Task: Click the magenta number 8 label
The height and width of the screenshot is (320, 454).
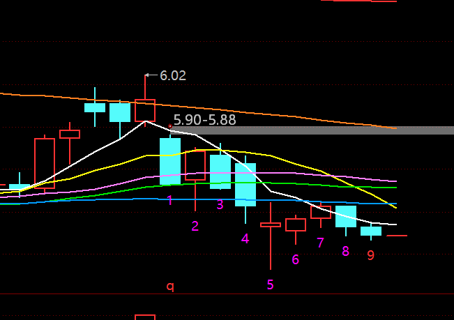Action: point(345,252)
